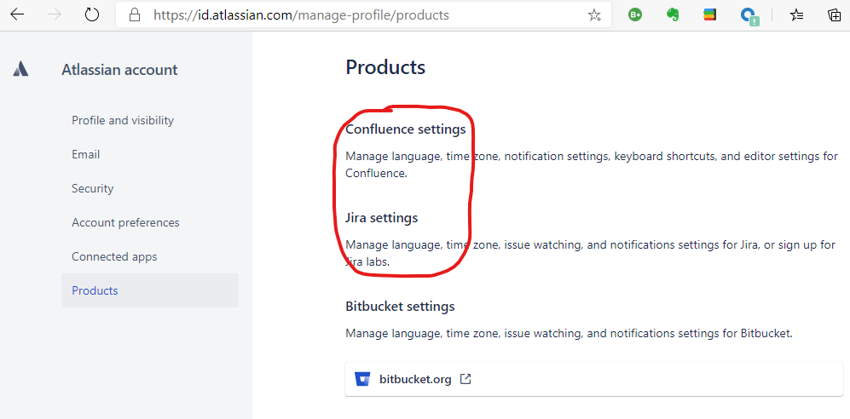Click the address bar URL field

click(x=363, y=15)
